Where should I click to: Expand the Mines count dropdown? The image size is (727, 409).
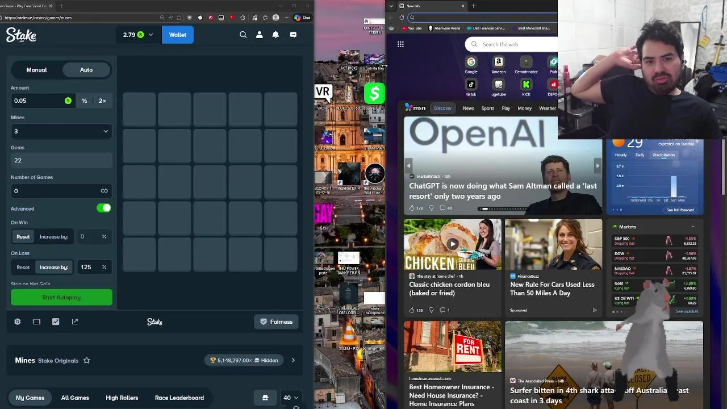(x=61, y=131)
